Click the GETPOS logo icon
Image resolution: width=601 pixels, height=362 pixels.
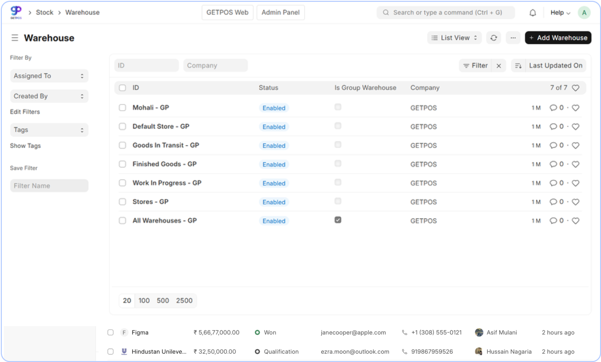pyautogui.click(x=16, y=12)
